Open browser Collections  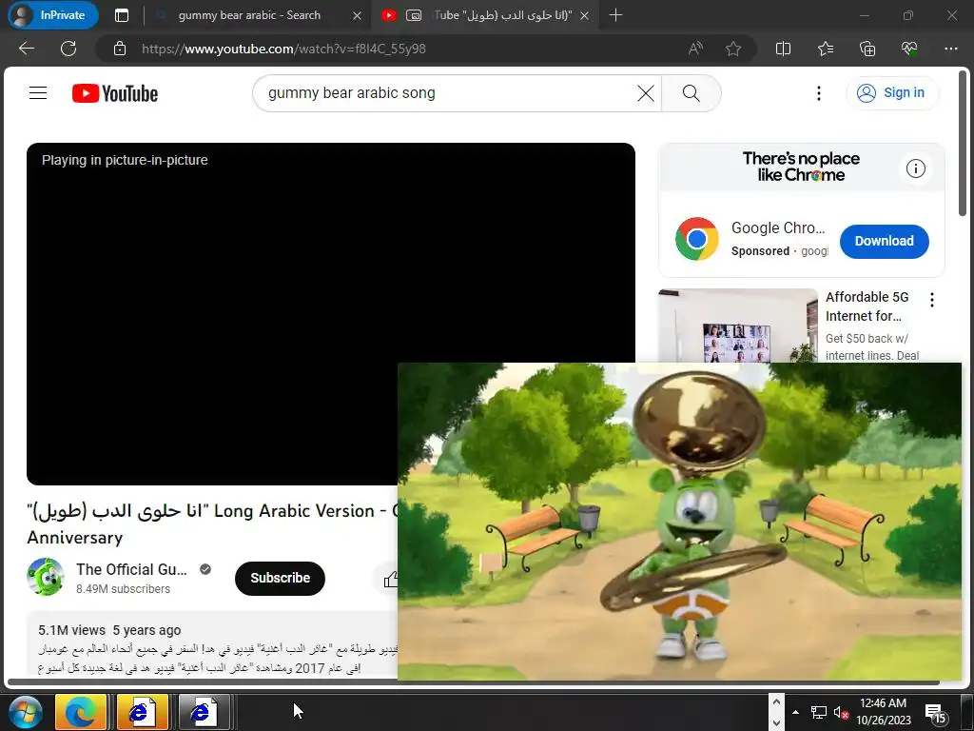[x=867, y=49]
